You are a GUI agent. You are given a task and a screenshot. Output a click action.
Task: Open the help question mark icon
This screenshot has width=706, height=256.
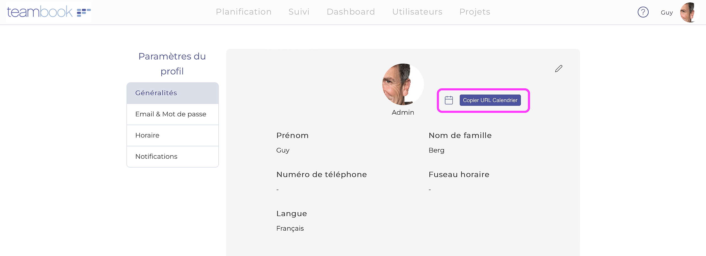coord(643,12)
